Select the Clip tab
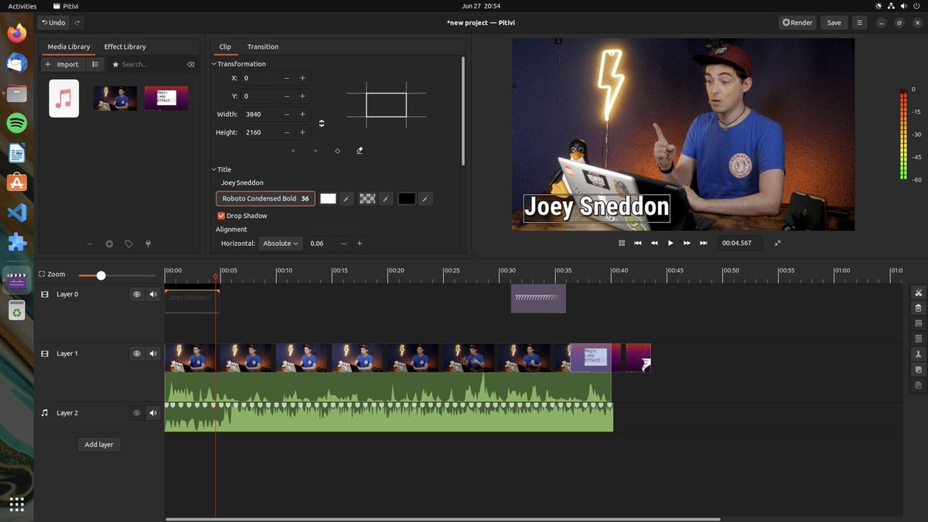Screen dimensions: 928x522 coord(225,46)
